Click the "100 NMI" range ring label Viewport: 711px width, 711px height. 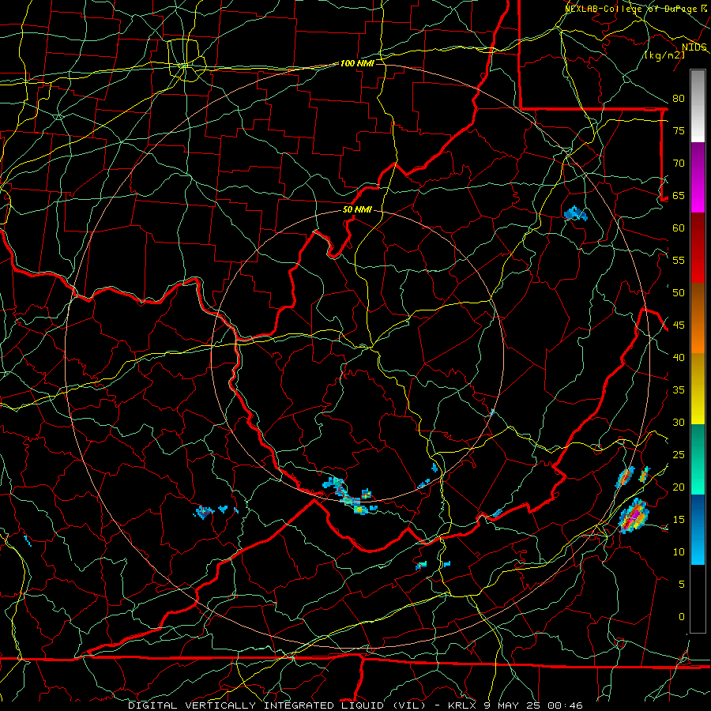357,63
